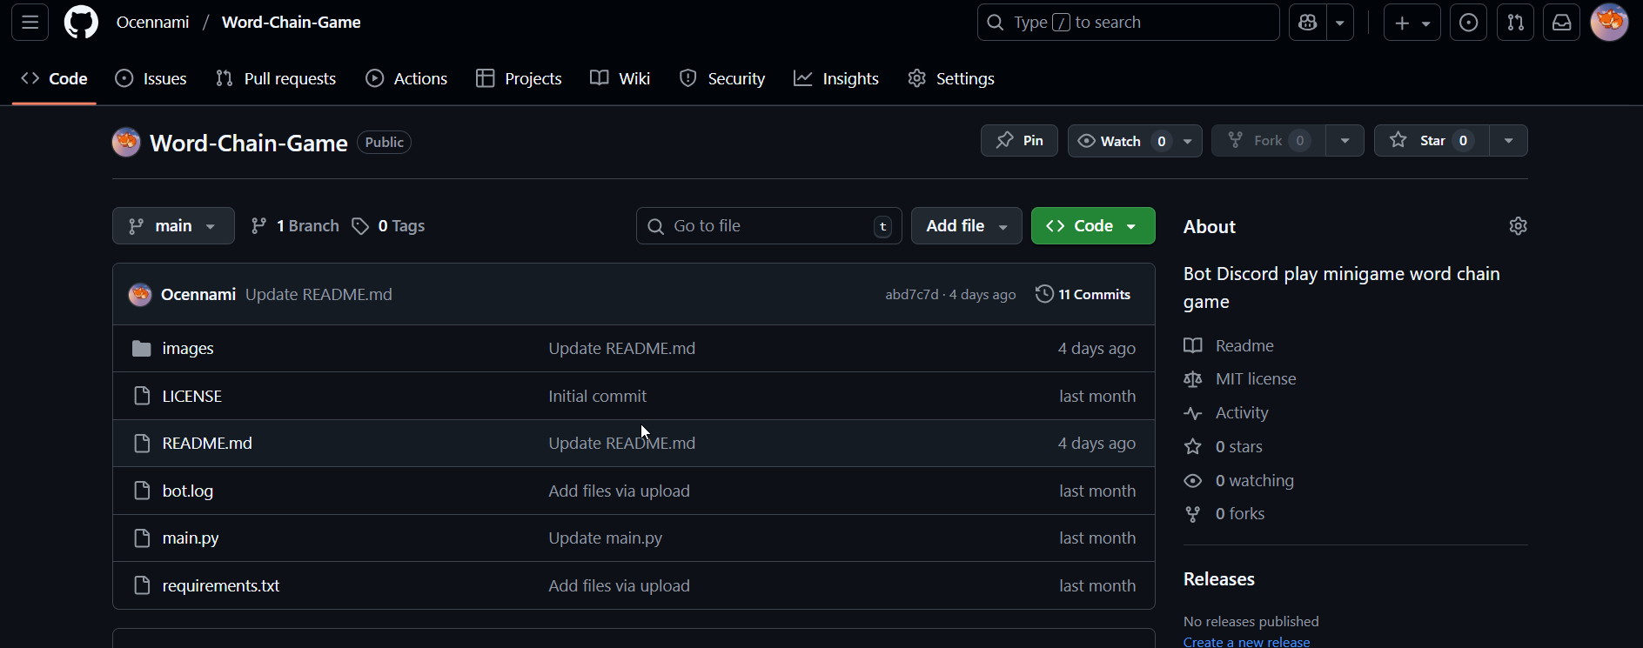Open the 11 Commits history link

tap(1083, 295)
